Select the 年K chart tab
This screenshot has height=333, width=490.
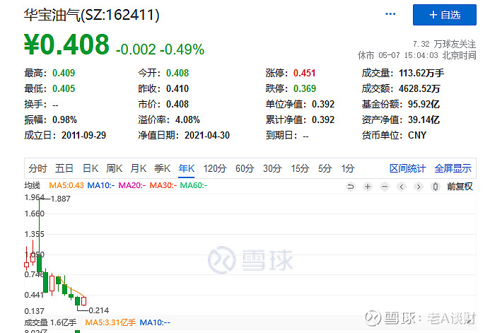[x=186, y=169]
